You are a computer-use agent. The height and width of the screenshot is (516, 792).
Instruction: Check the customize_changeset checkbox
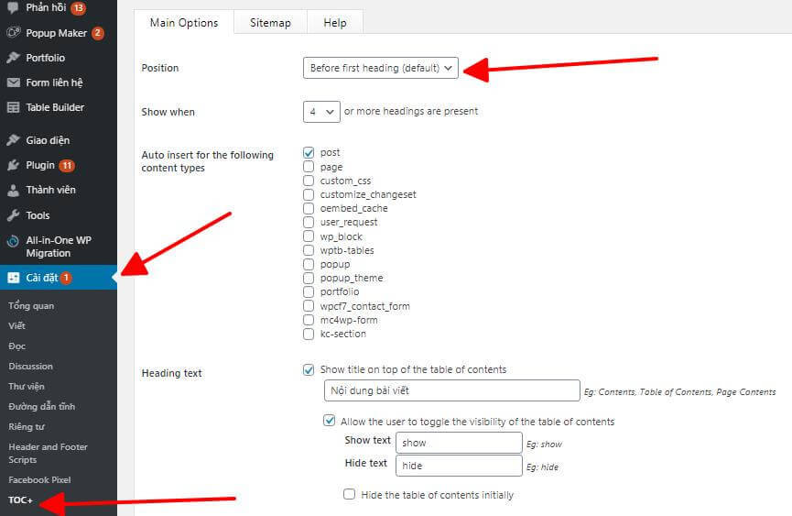point(309,194)
